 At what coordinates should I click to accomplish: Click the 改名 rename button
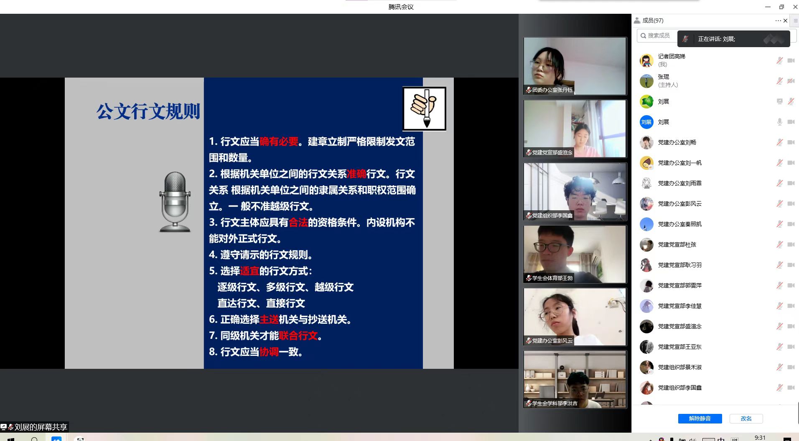point(746,418)
